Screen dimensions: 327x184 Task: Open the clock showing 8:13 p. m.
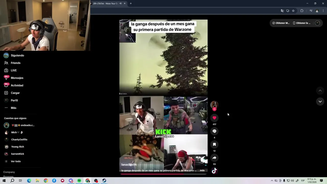click(x=312, y=181)
